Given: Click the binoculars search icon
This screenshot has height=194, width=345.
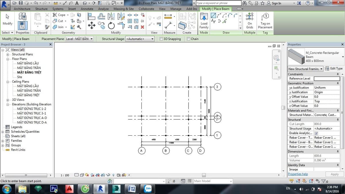Looking at the screenshot, I should point(245,3).
